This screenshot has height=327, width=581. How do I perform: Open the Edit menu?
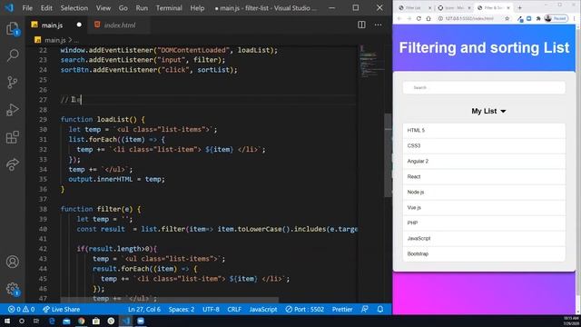46,8
